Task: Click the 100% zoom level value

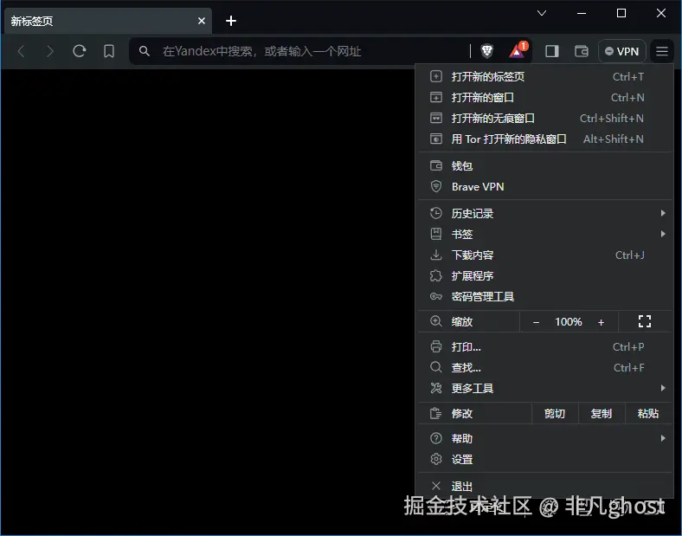Action: tap(569, 322)
